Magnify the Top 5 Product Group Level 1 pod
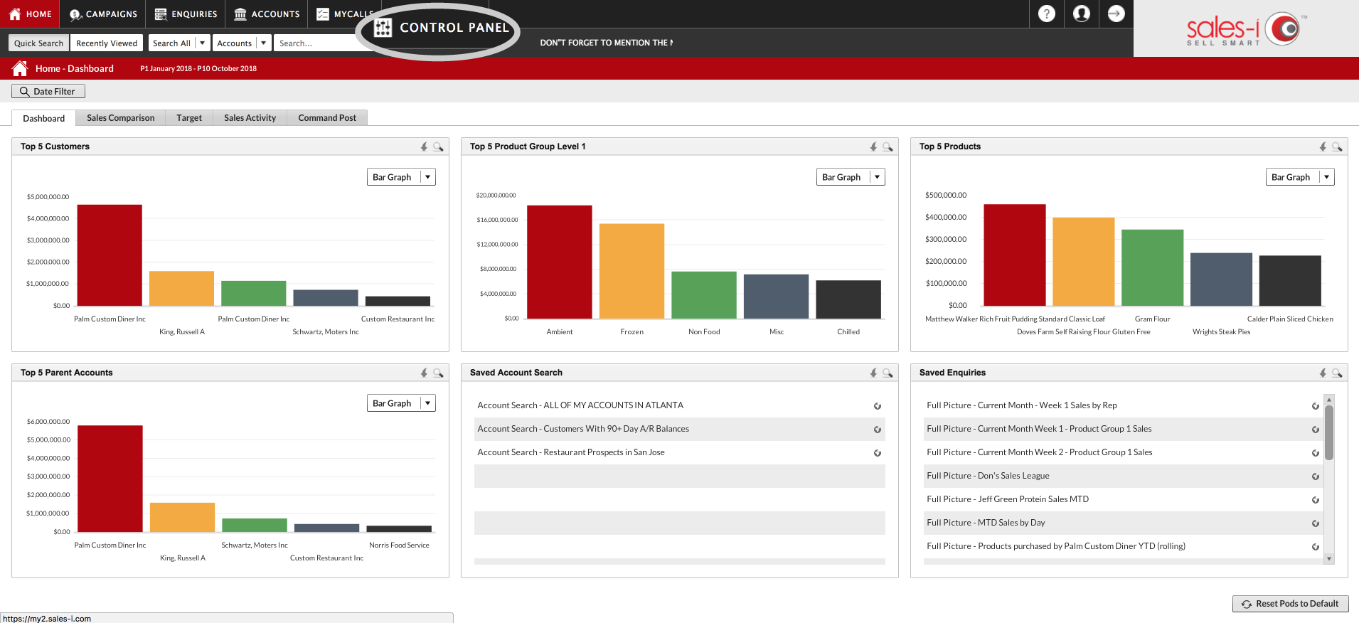Screen dimensions: 1359x623 click(x=888, y=147)
